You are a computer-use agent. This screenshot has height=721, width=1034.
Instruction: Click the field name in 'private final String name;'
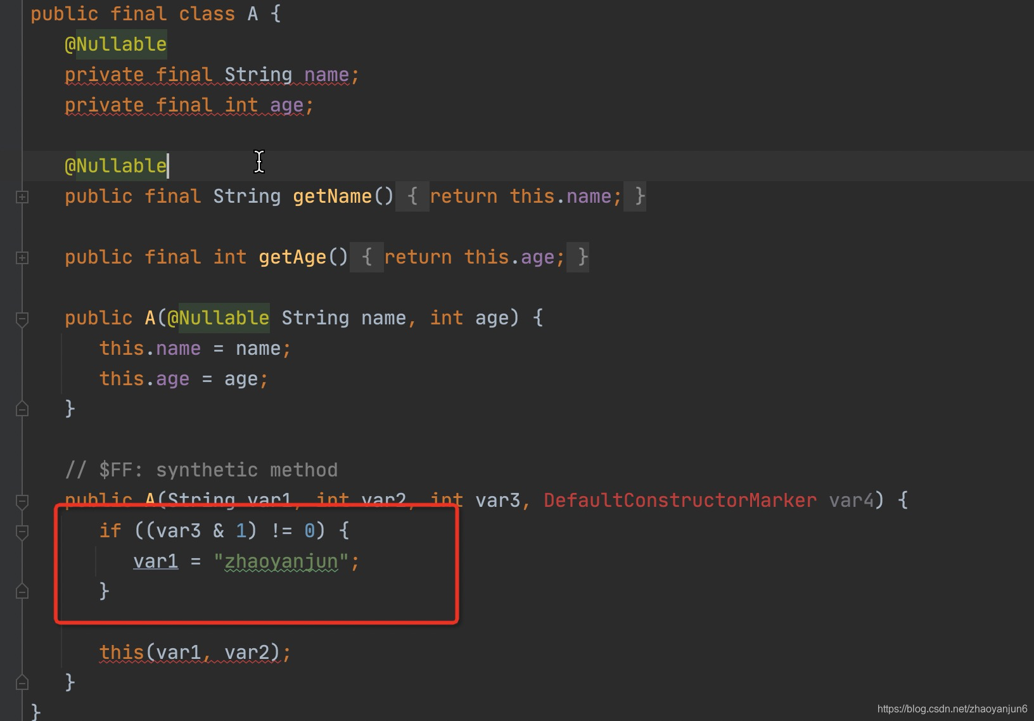click(326, 75)
